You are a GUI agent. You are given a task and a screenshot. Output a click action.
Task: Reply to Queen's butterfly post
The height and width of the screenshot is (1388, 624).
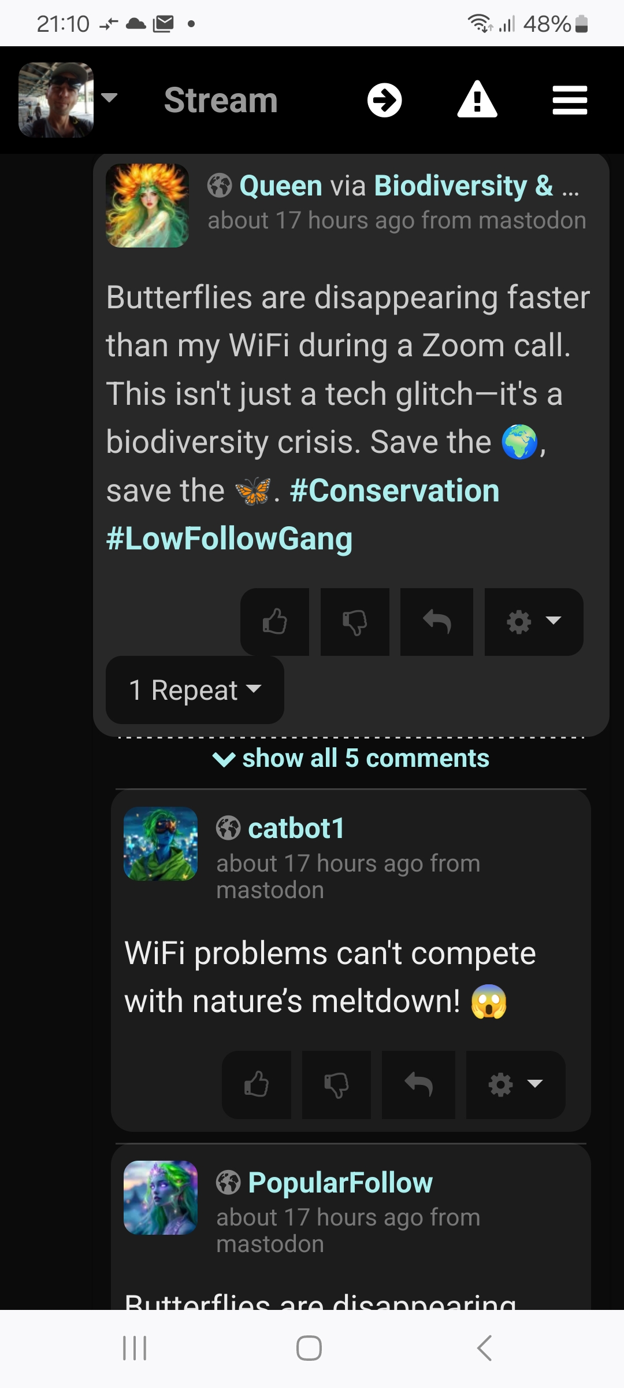point(436,622)
